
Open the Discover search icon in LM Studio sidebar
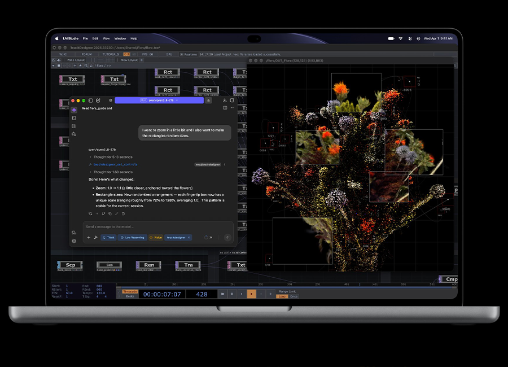coord(74,134)
